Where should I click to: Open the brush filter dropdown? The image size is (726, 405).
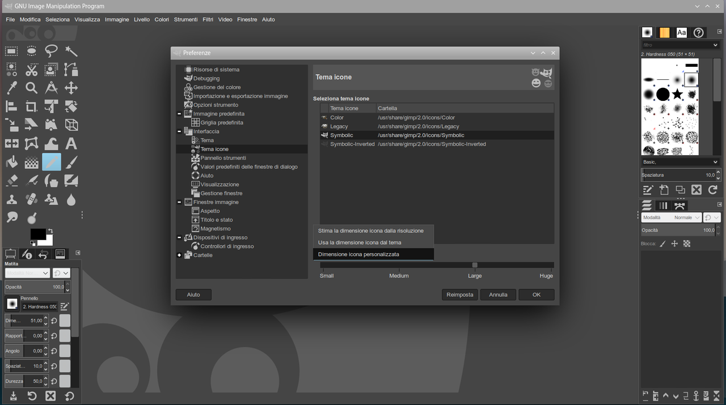715,45
